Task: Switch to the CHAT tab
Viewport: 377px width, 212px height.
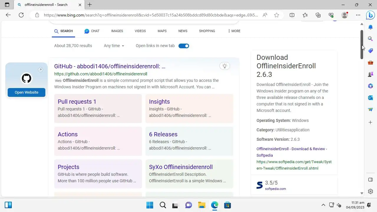Action: 92,31
